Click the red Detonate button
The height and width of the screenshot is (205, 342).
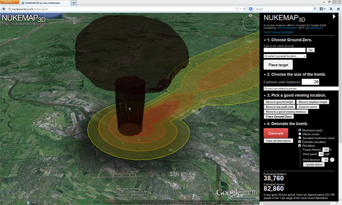click(x=276, y=133)
